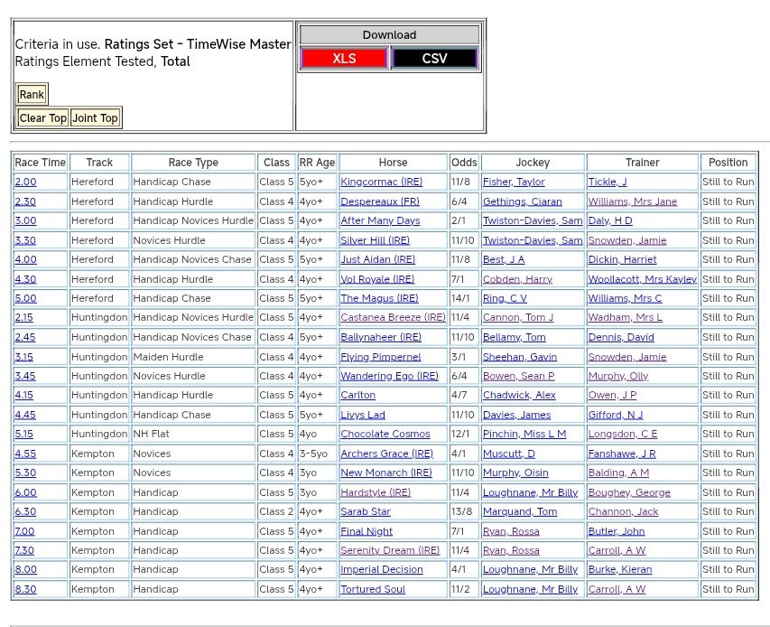Select jockey Sheehan, Gavin
Image resolution: width=770 pixels, height=627 pixels.
click(x=519, y=357)
